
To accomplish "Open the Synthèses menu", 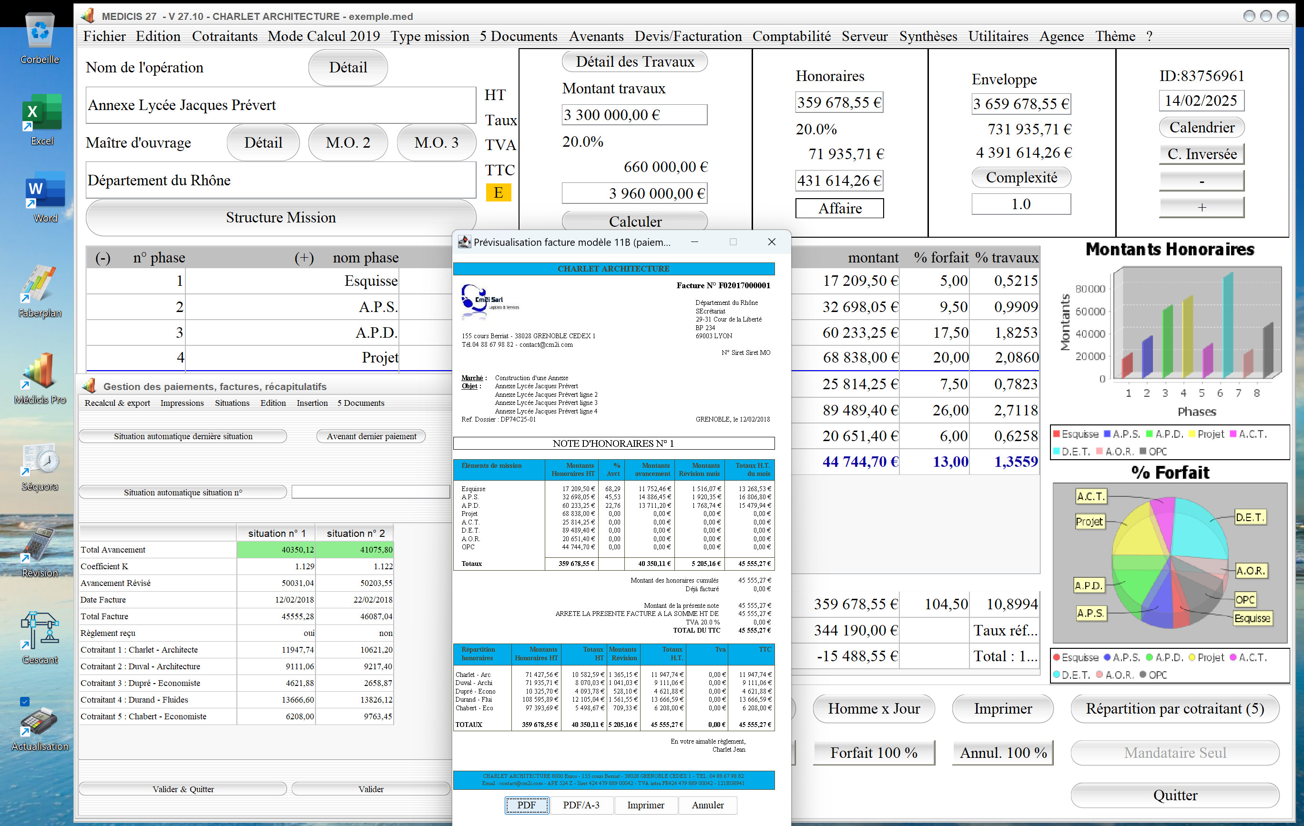I will click(x=928, y=36).
